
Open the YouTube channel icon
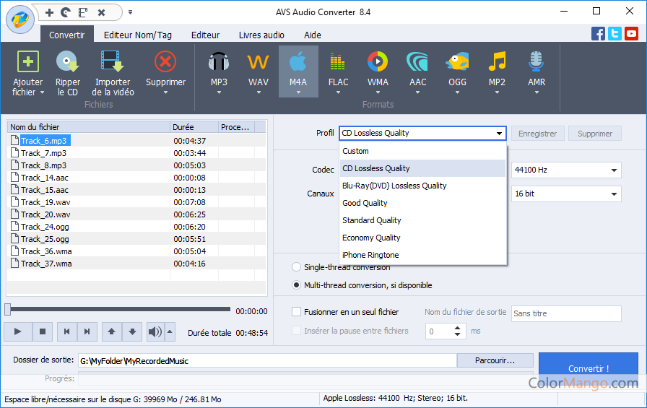[631, 33]
